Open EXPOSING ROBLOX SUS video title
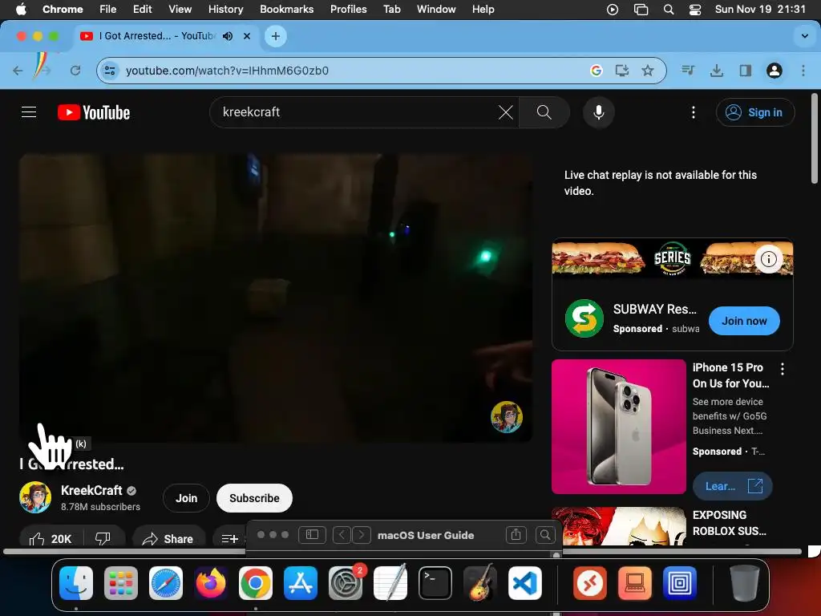The height and width of the screenshot is (616, 821). pos(730,523)
